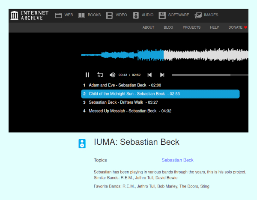257x200 pixels.
Task: Click the IUMA: Sebastian Beck title
Action: click(x=137, y=142)
